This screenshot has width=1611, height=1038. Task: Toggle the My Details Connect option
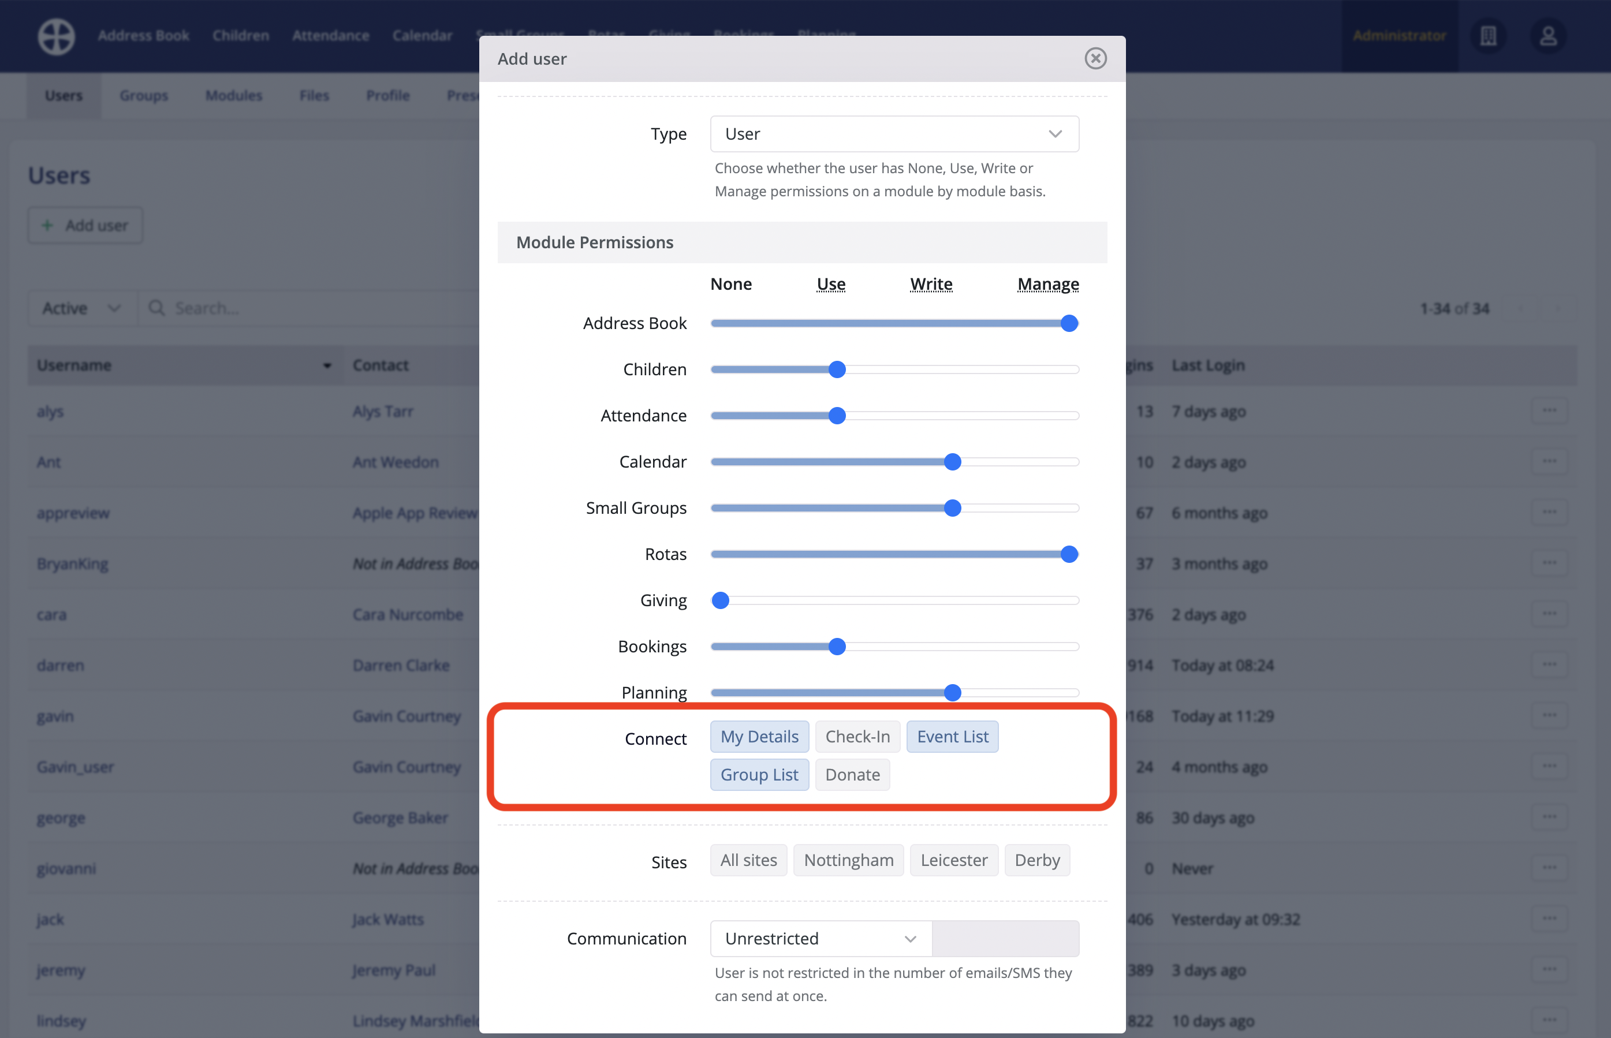pyautogui.click(x=759, y=736)
